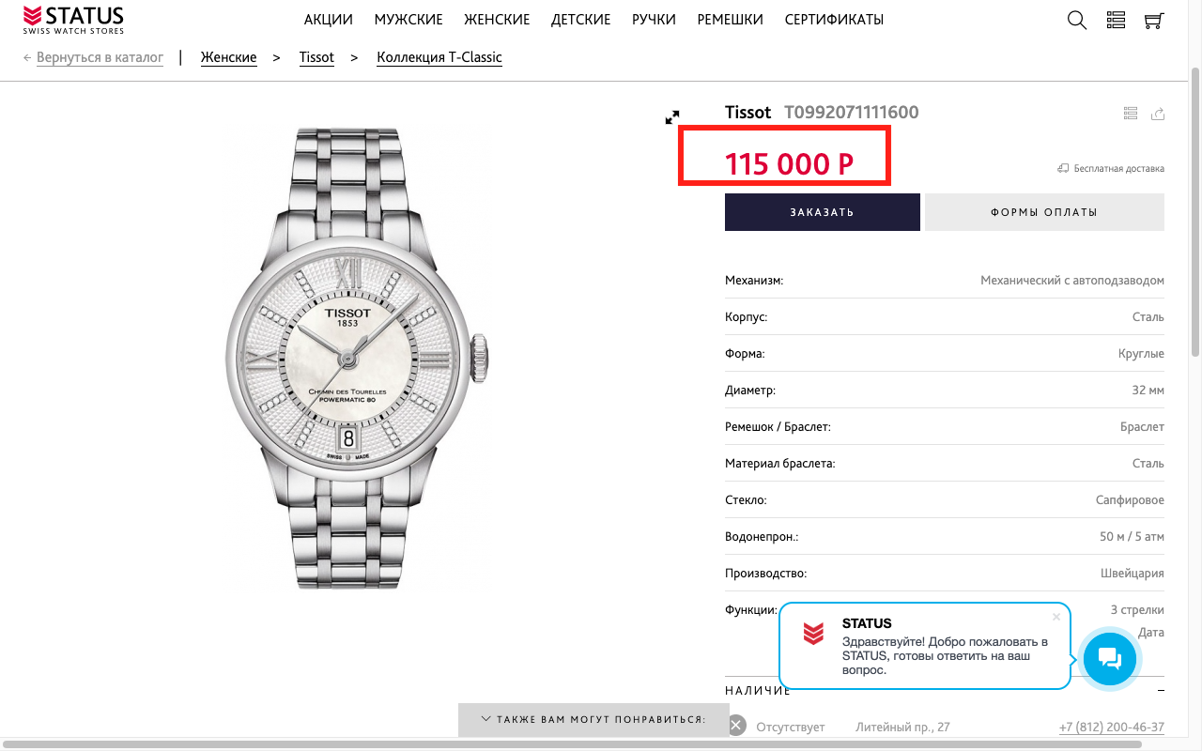
Task: Collapse the НАЛИЧИЕ section minus toggle
Action: click(1161, 690)
